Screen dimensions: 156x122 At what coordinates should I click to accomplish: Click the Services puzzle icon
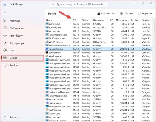(5, 65)
